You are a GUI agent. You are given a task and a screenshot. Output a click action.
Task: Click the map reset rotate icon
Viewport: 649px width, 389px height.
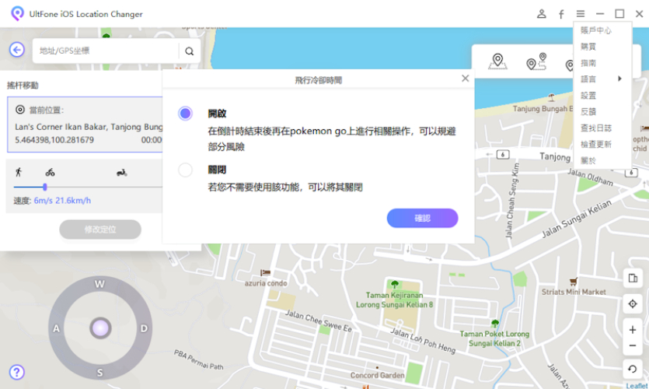633,370
